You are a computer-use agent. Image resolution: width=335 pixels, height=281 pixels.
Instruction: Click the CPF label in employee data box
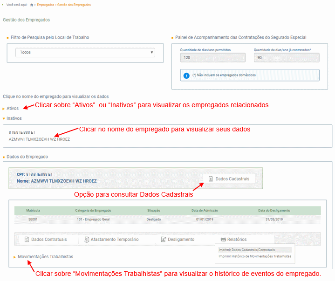[21, 175]
